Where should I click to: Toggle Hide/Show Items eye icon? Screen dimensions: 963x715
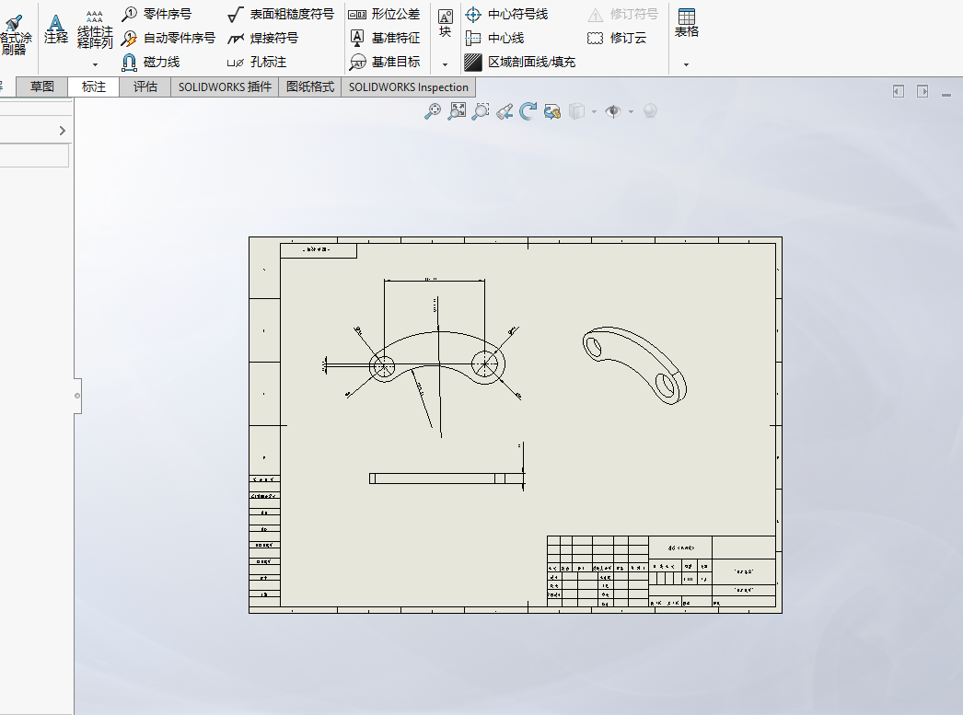[613, 111]
